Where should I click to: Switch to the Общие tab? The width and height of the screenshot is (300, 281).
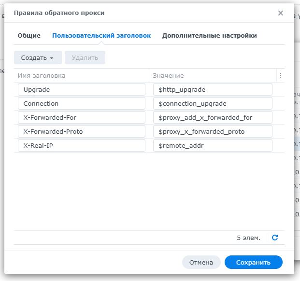click(x=29, y=36)
